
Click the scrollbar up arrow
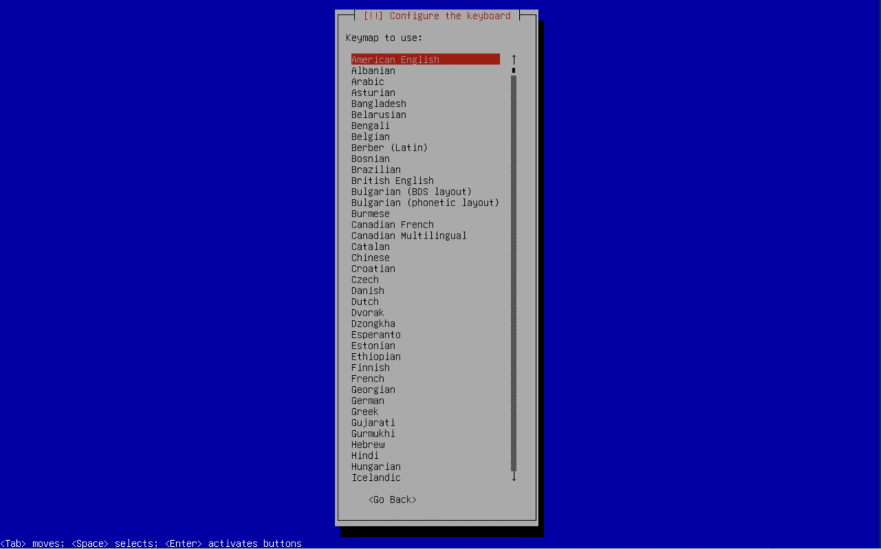[x=514, y=59]
